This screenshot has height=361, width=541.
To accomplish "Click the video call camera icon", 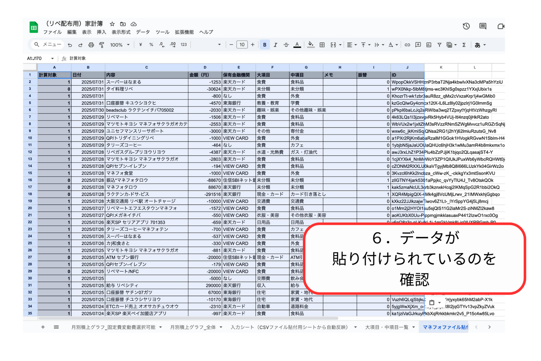I will (500, 26).
